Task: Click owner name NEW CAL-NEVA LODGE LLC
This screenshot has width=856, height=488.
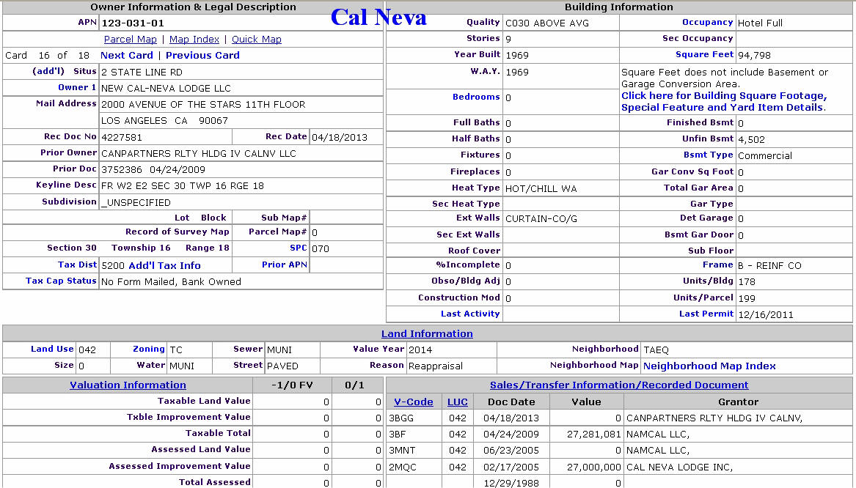Action: [166, 89]
